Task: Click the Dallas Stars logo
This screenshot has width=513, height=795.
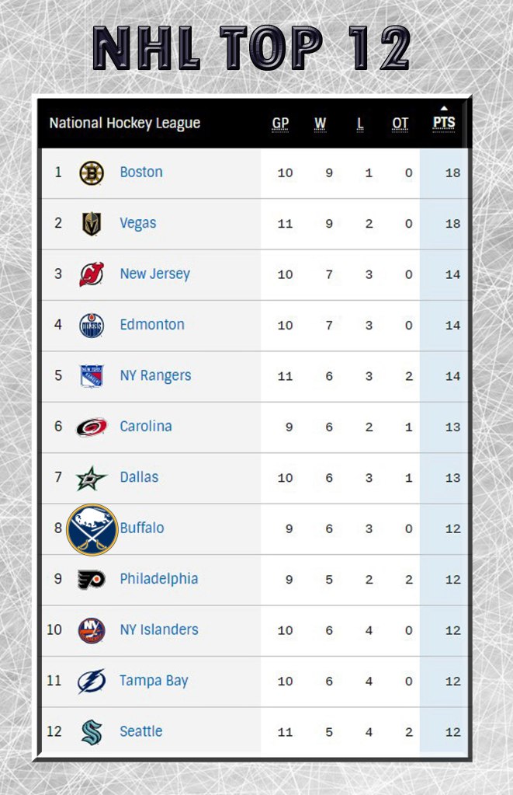Action: click(92, 477)
